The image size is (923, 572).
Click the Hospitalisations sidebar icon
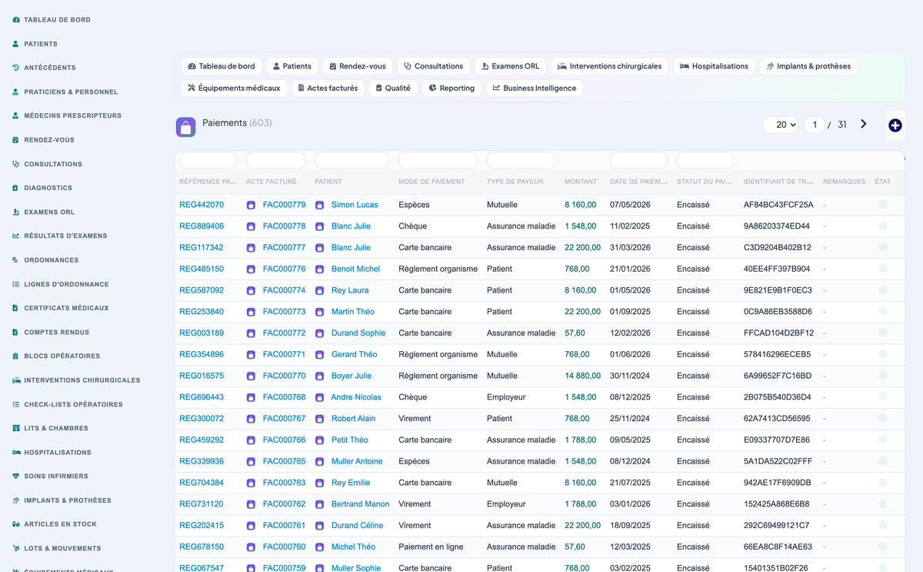[16, 453]
